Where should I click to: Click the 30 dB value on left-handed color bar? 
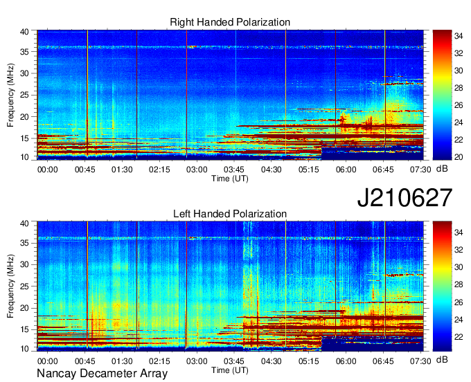tap(459, 267)
